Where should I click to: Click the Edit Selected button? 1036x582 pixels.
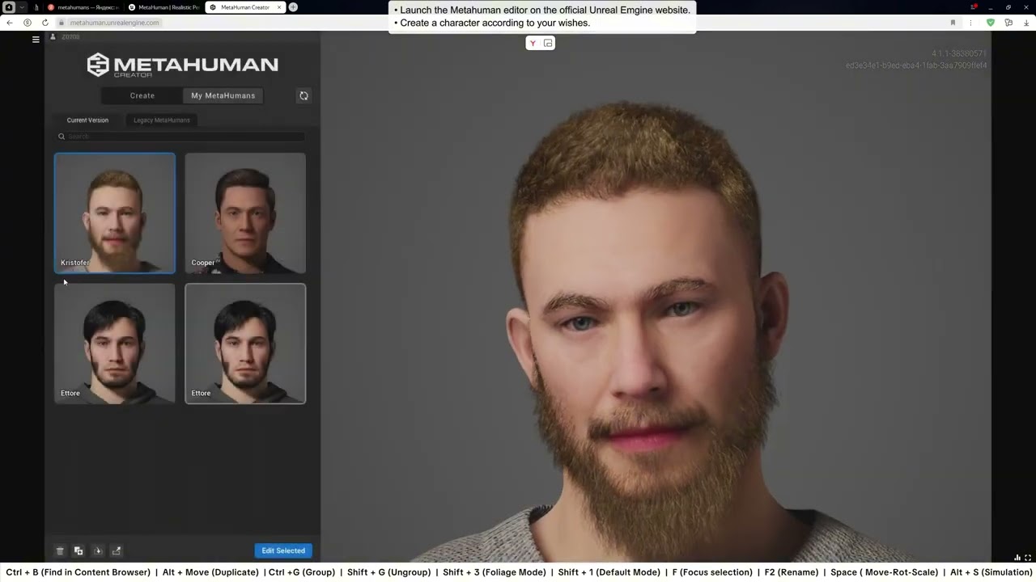pos(283,550)
